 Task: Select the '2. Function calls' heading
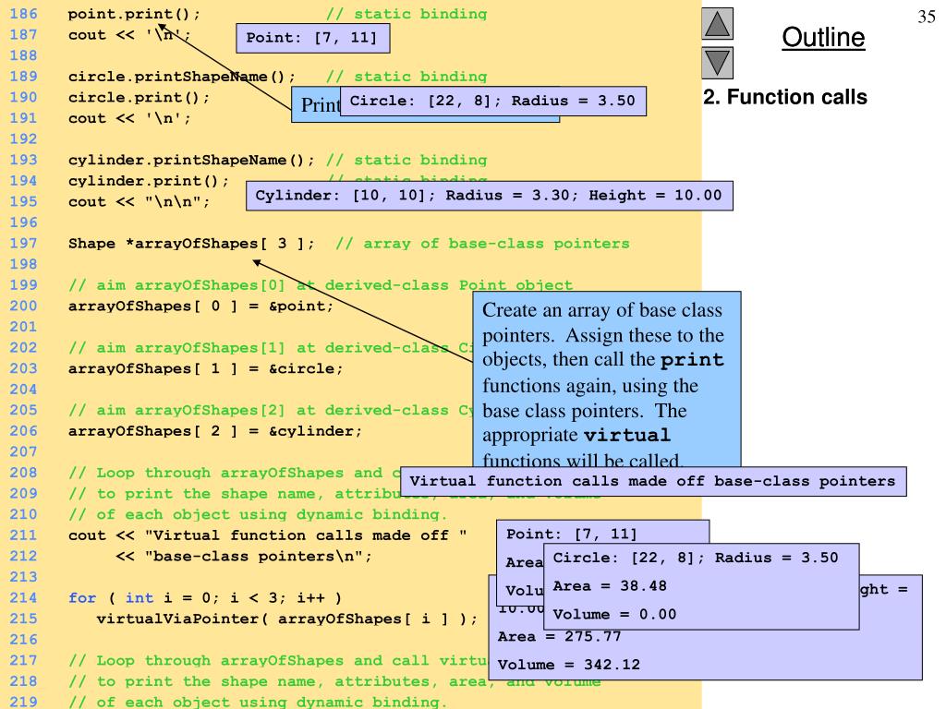[785, 97]
